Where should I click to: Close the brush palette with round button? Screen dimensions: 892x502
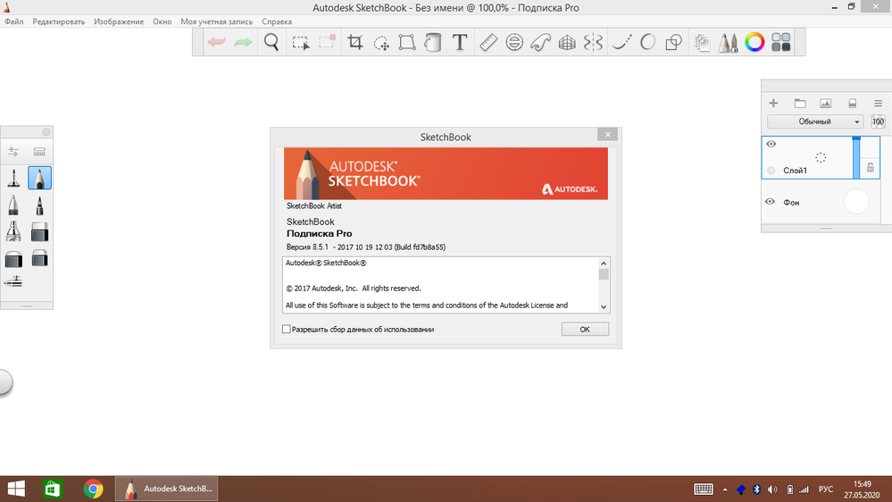[46, 132]
